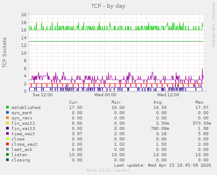Click the close lime legend swatch

pyautogui.click(x=7, y=139)
